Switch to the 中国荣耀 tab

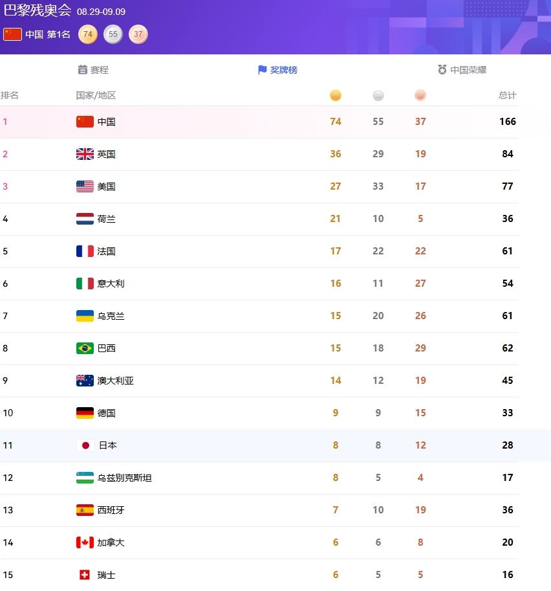pos(462,70)
